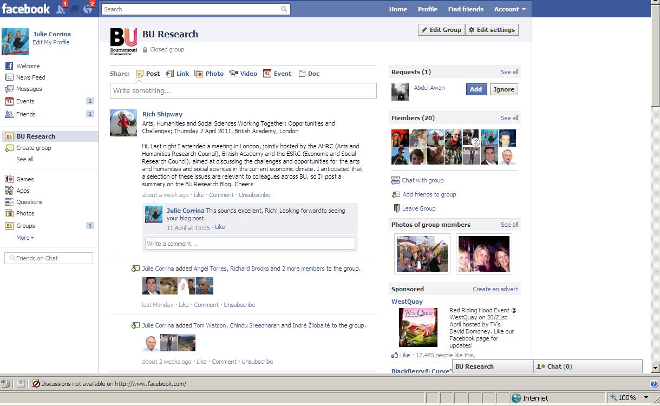The image size is (660, 406).
Task: Open the three women photo thumbnail
Action: pyautogui.click(x=484, y=254)
